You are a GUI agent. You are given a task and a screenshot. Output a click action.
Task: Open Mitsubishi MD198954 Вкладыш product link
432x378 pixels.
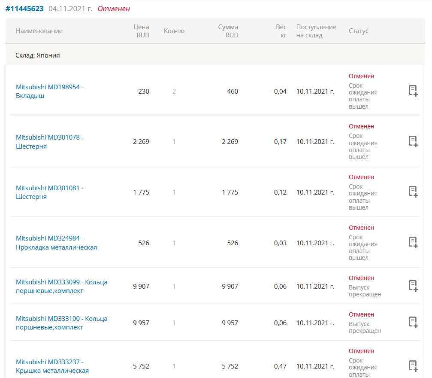[49, 91]
